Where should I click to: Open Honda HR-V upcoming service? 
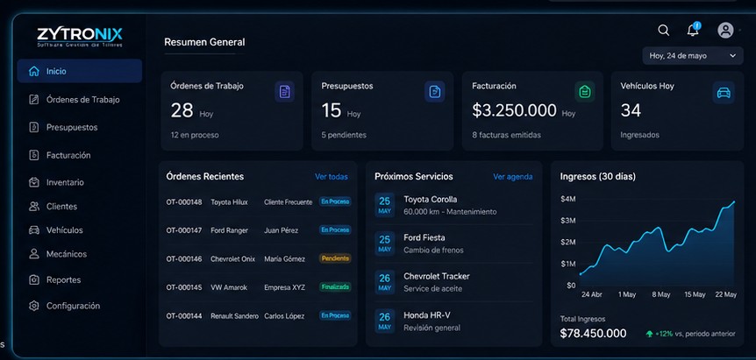point(454,321)
